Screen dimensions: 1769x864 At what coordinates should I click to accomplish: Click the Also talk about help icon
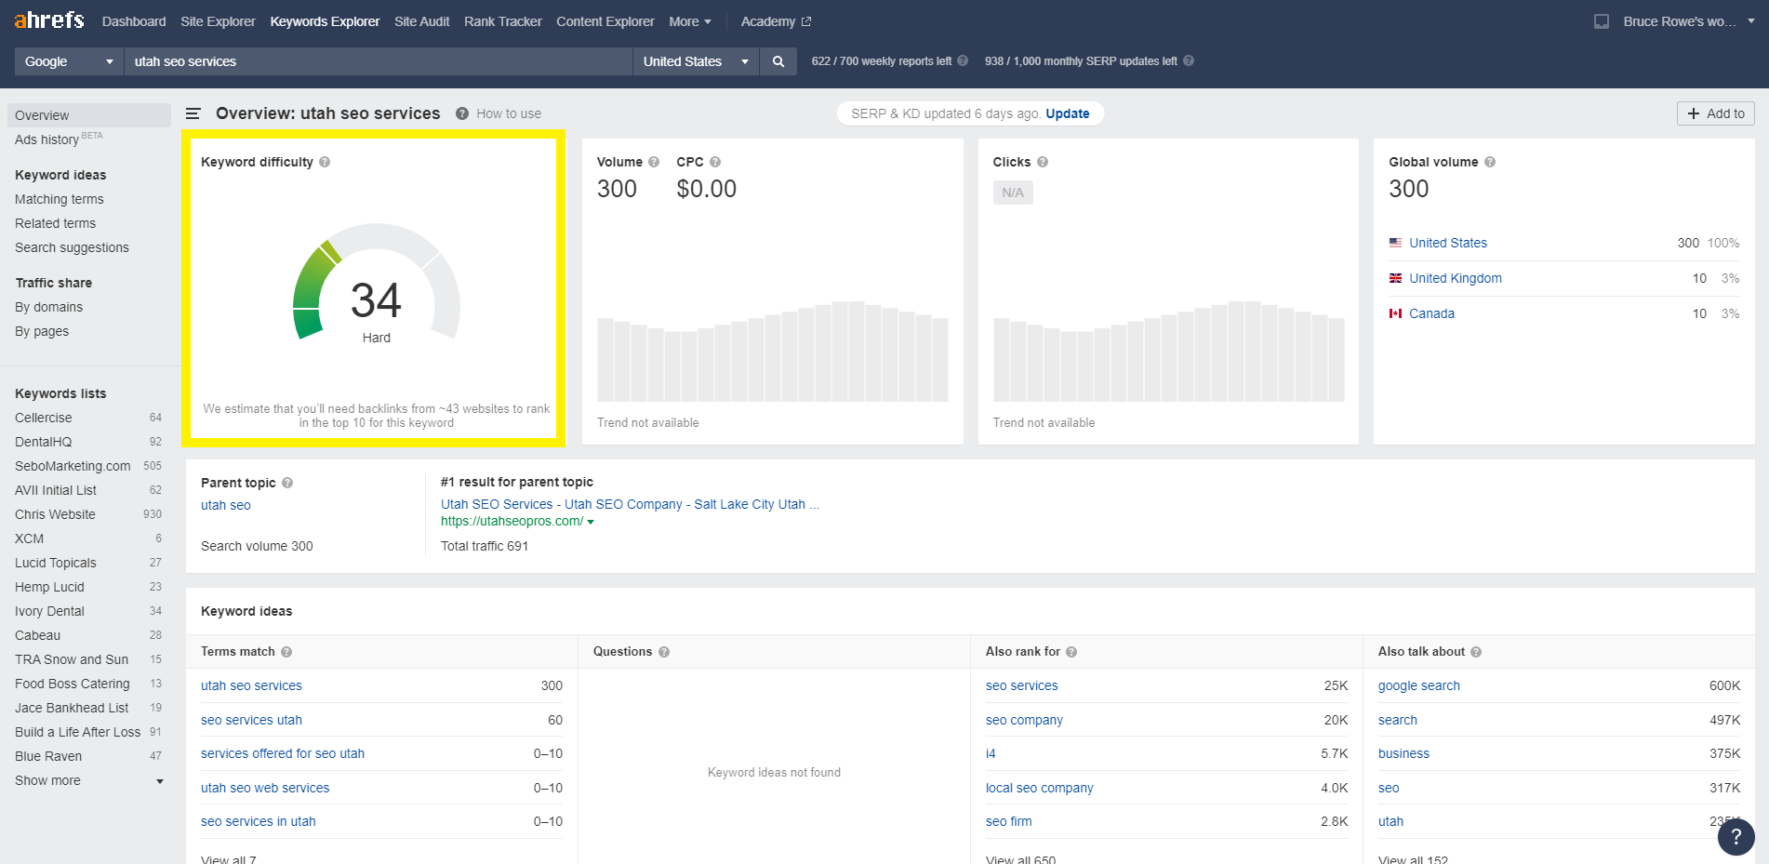[x=1476, y=652]
